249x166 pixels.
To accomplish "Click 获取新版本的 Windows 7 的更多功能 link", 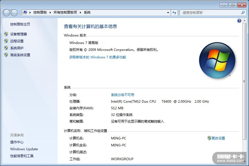I will [97, 57].
